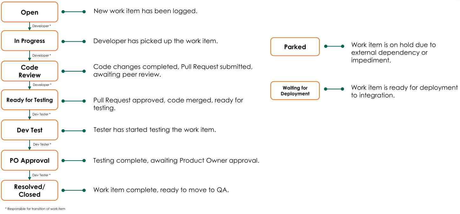Click the arrow between Dev Test and PO Approval
The image size is (460, 214).
(x=30, y=145)
